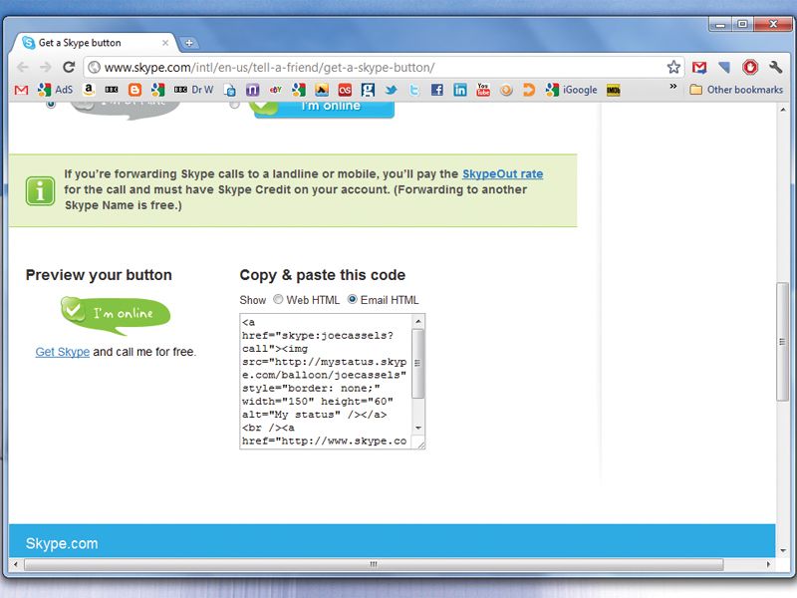Screen dimensions: 797x598
Task: Go back with the browser back arrow
Action: coord(23,67)
